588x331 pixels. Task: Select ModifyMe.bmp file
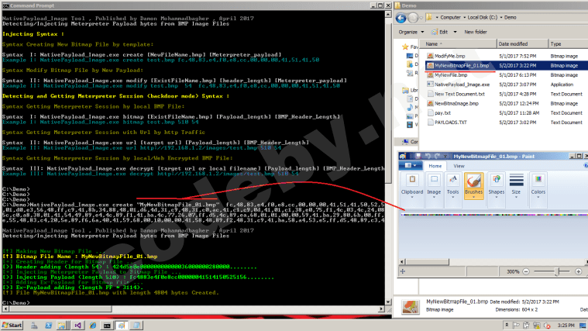[x=449, y=56]
